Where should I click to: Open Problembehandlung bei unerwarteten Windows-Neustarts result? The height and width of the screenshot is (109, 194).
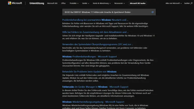(95, 20)
